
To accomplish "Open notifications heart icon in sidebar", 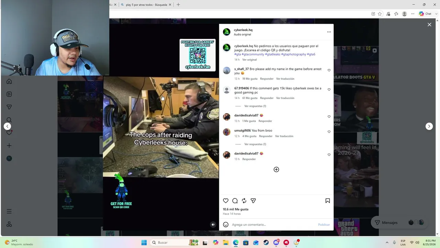I will [9, 133].
